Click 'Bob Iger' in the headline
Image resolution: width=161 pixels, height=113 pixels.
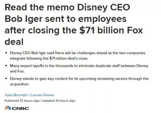click(24, 19)
